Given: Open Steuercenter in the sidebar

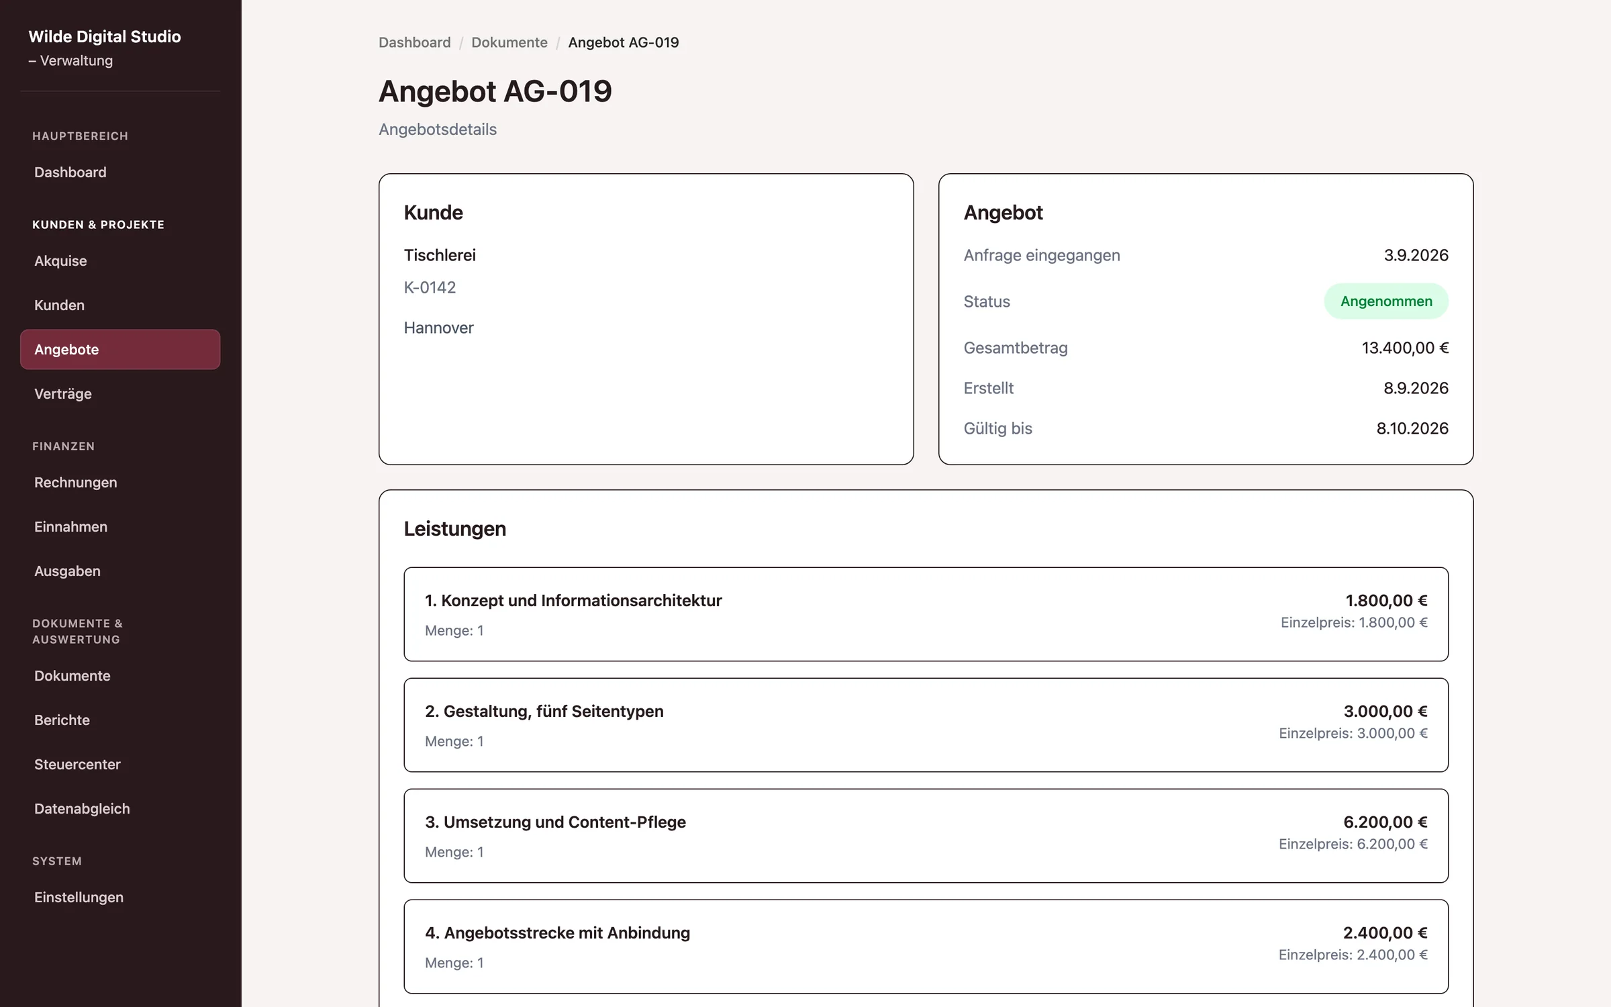Looking at the screenshot, I should point(120,765).
